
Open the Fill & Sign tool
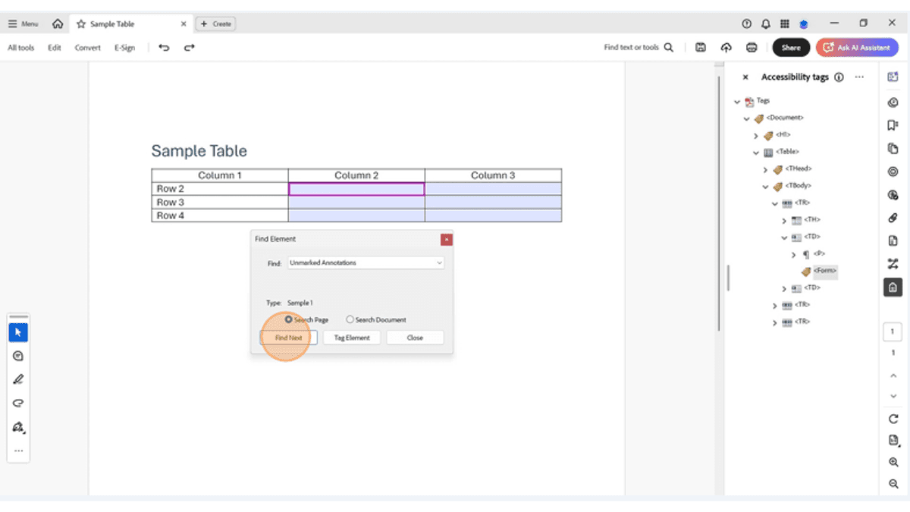click(x=18, y=427)
